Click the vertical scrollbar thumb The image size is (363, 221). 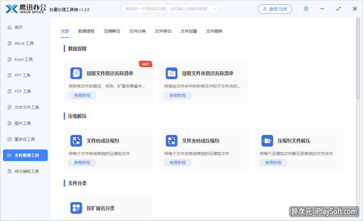358,59
